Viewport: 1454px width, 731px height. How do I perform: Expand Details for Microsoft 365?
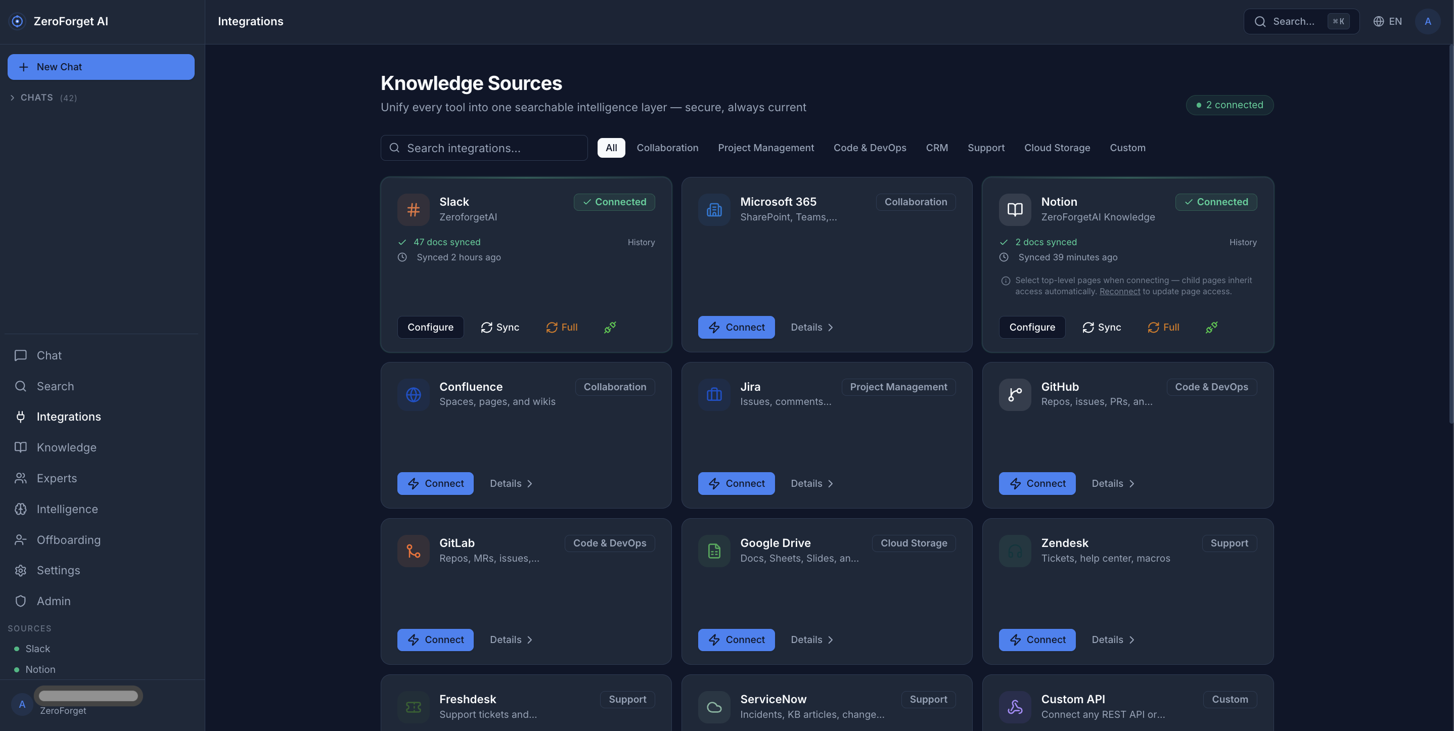tap(811, 328)
